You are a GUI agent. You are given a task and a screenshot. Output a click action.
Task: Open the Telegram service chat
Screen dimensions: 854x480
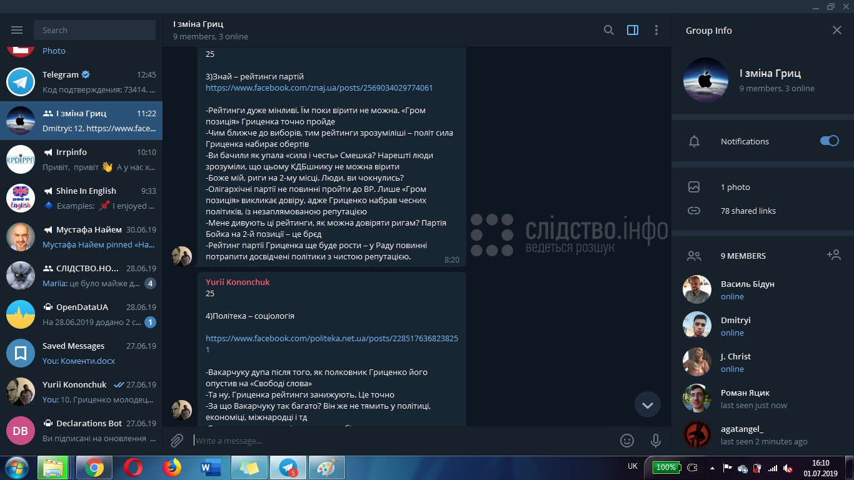(81, 82)
